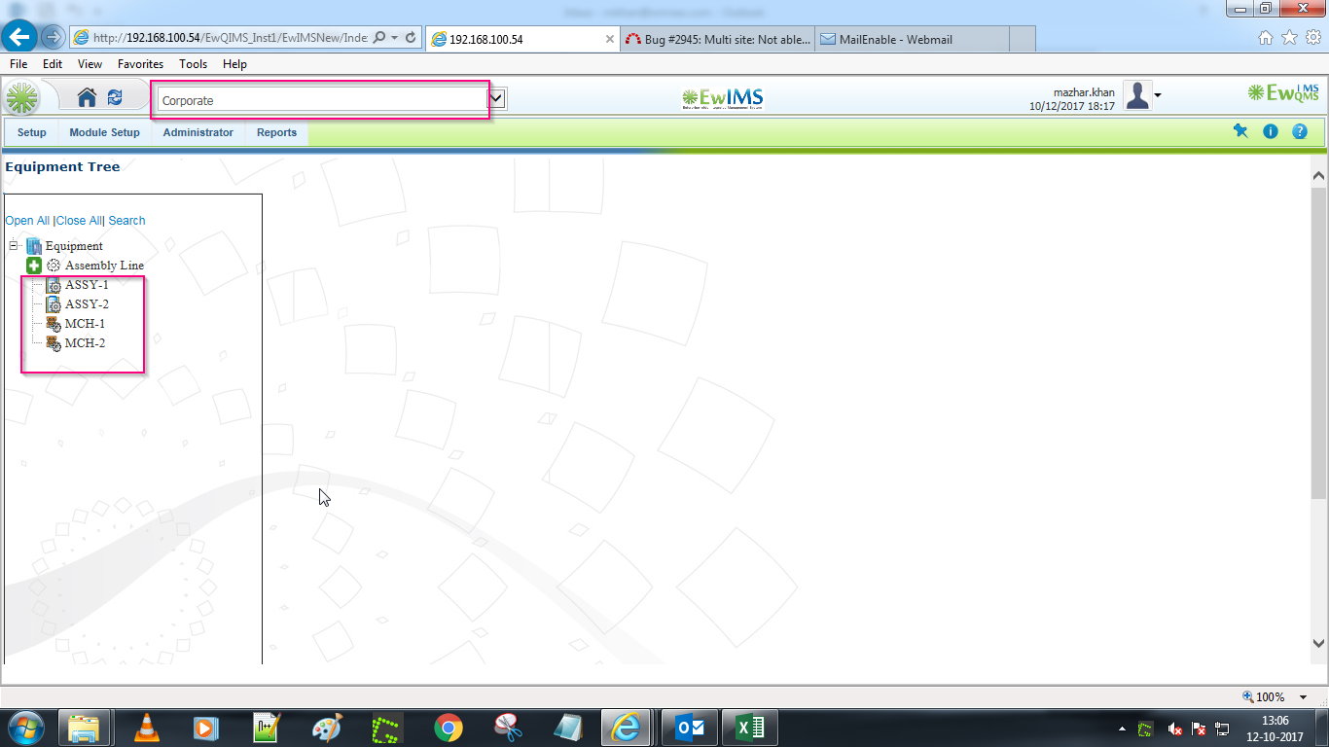Image resolution: width=1329 pixels, height=747 pixels.
Task: Click the page scrollbar up arrow
Action: (x=1318, y=176)
